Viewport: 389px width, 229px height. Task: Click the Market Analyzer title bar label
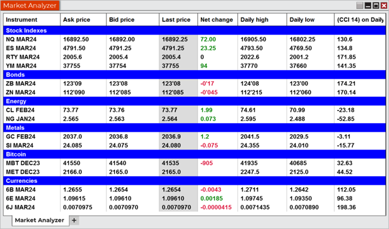30,5
